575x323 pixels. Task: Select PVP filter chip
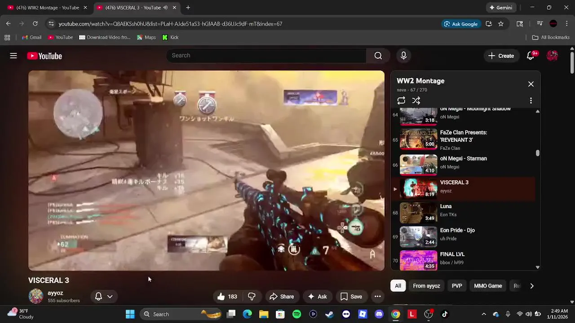click(x=457, y=286)
